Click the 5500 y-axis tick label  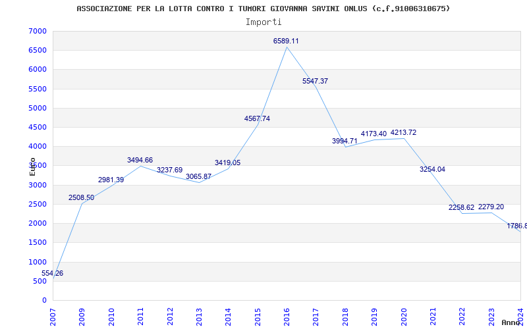[38, 89]
